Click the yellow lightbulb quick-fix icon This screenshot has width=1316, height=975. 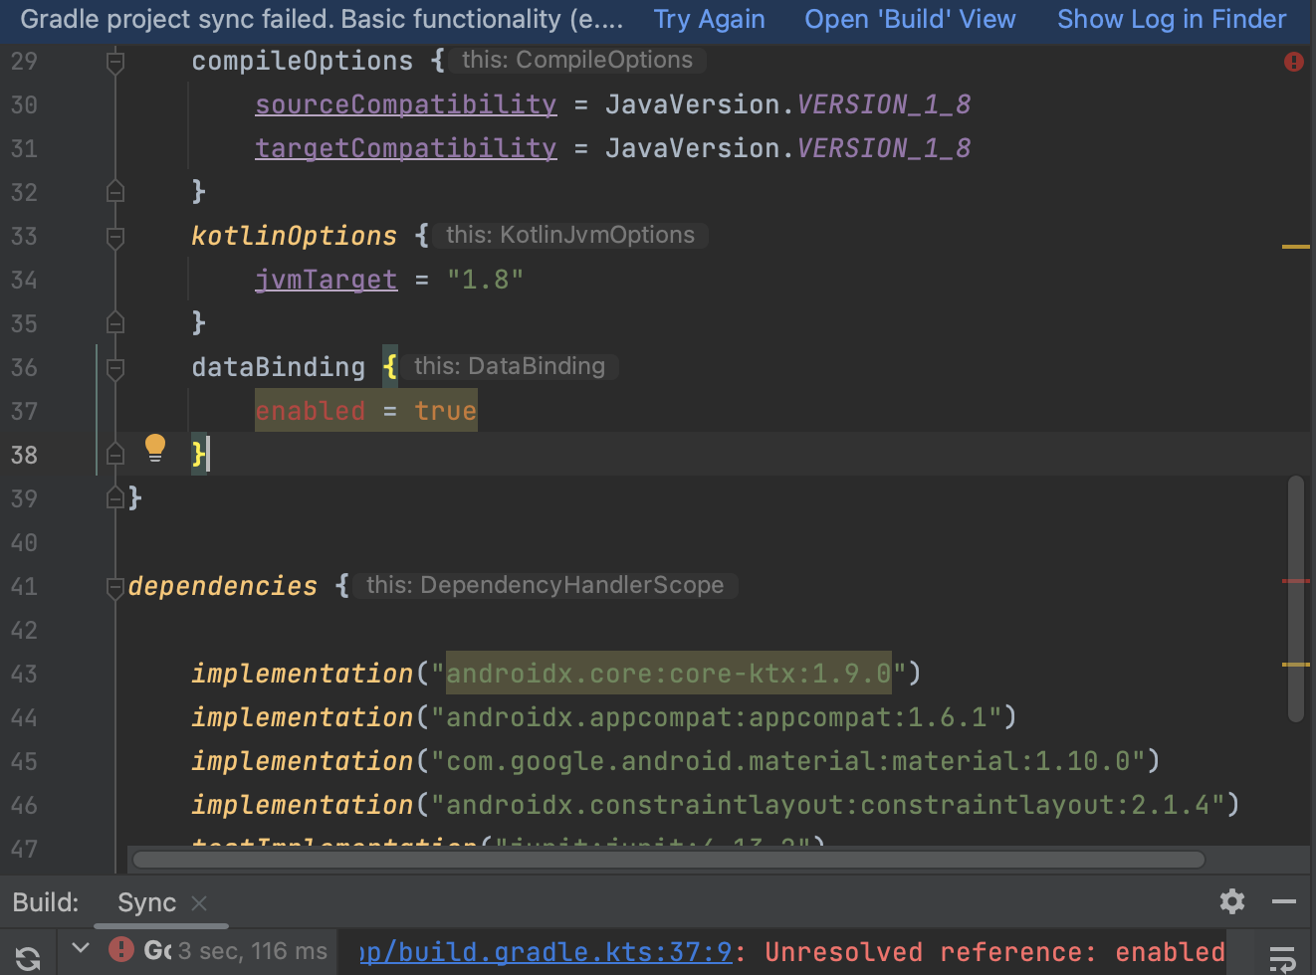[155, 448]
